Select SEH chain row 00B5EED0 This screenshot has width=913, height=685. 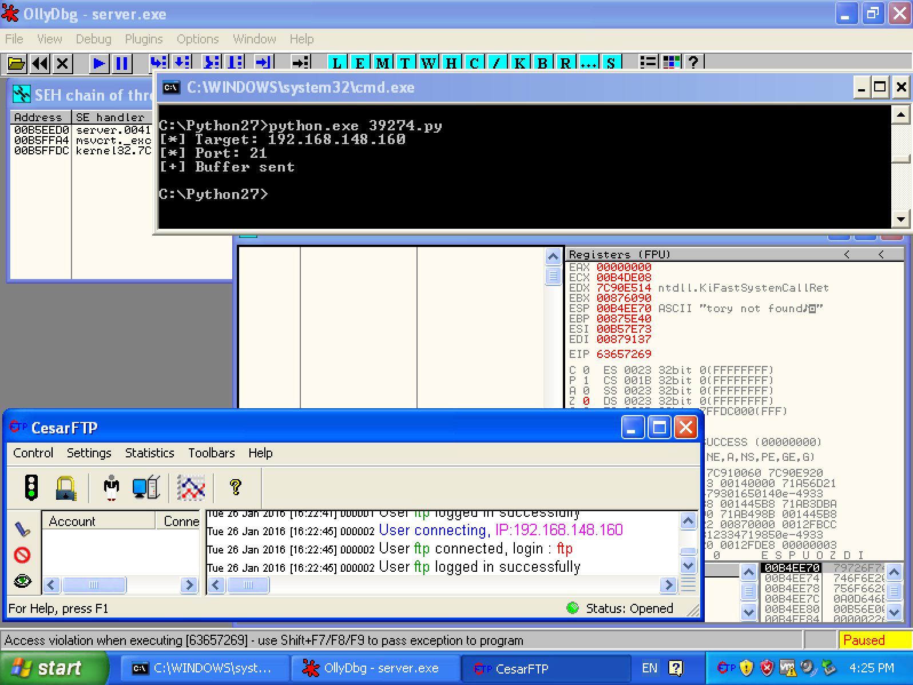[82, 130]
